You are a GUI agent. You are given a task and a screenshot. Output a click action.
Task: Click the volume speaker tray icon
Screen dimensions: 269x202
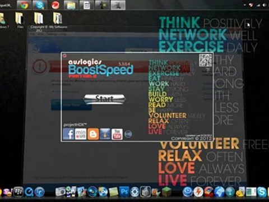265,5
